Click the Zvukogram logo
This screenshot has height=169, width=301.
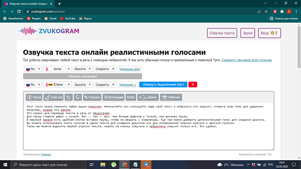(49, 31)
